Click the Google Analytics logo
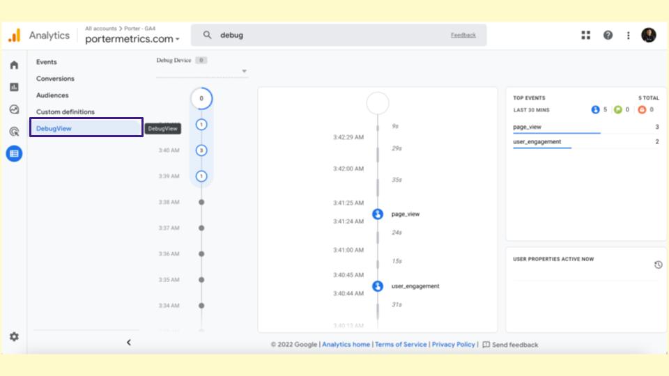Viewport: 669px width, 376px height. pyautogui.click(x=15, y=35)
